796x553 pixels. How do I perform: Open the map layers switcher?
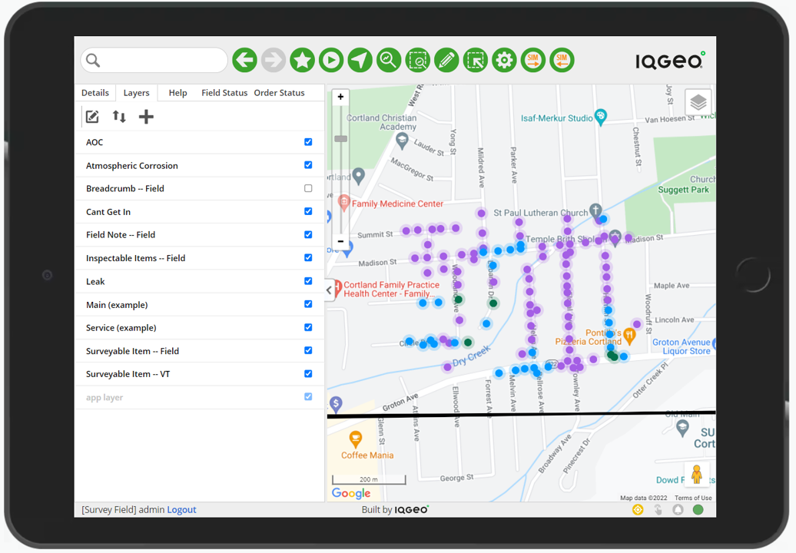click(x=698, y=102)
